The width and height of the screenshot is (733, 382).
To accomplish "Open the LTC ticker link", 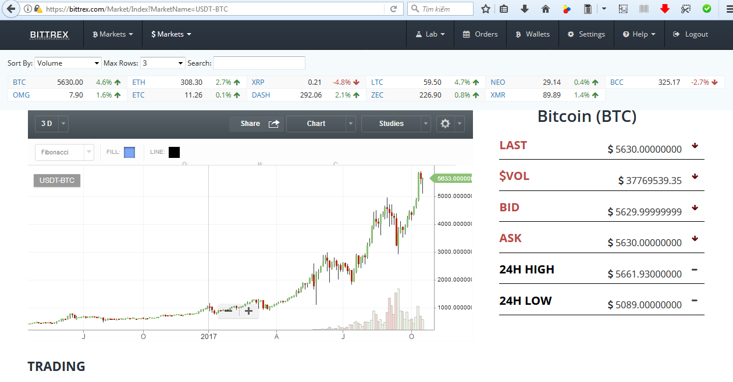I will (x=377, y=82).
